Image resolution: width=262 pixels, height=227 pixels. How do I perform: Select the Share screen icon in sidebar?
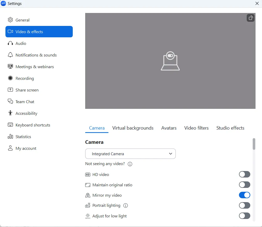[10, 90]
